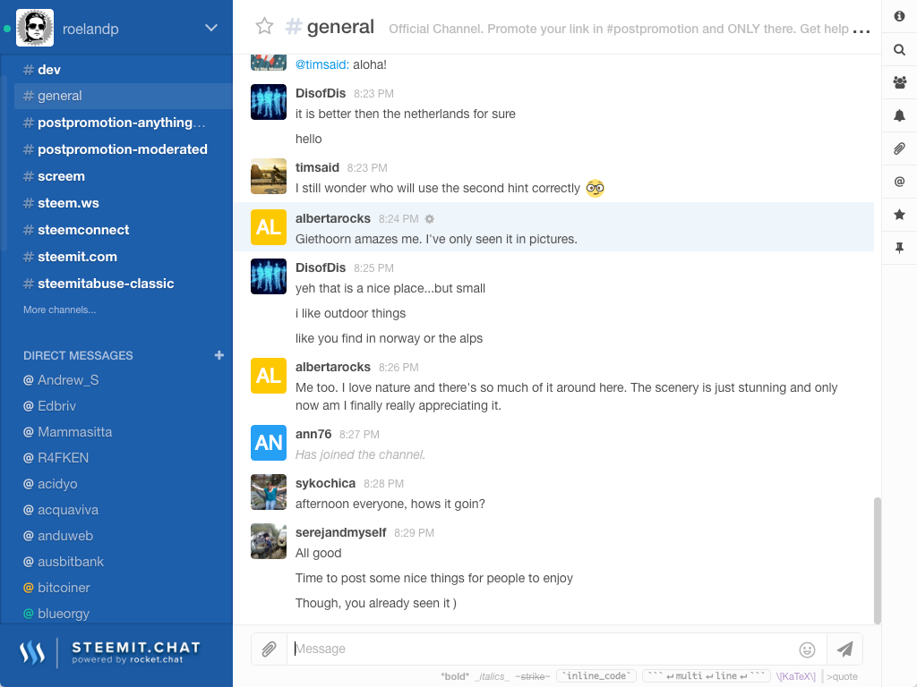Focus the Message input field

[x=541, y=649]
